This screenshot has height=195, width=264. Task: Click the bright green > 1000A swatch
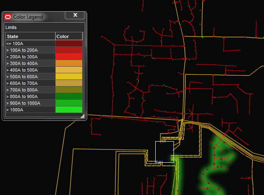pyautogui.click(x=69, y=110)
